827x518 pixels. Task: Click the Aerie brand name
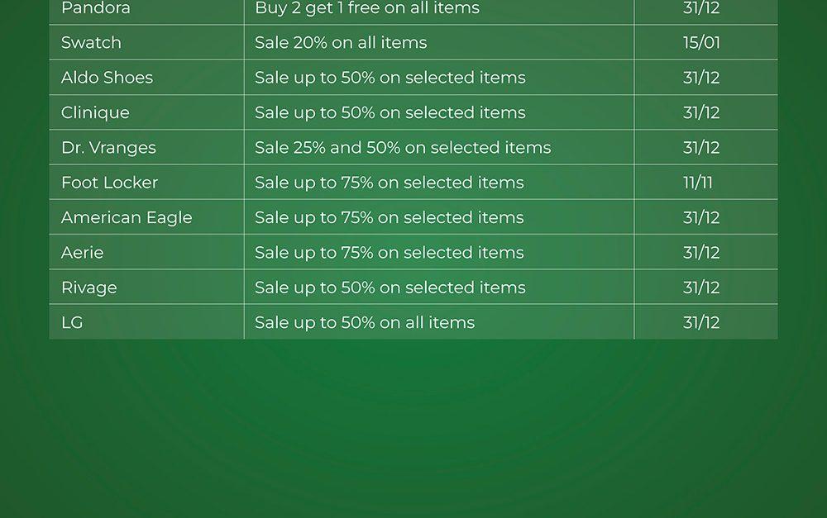tap(83, 253)
